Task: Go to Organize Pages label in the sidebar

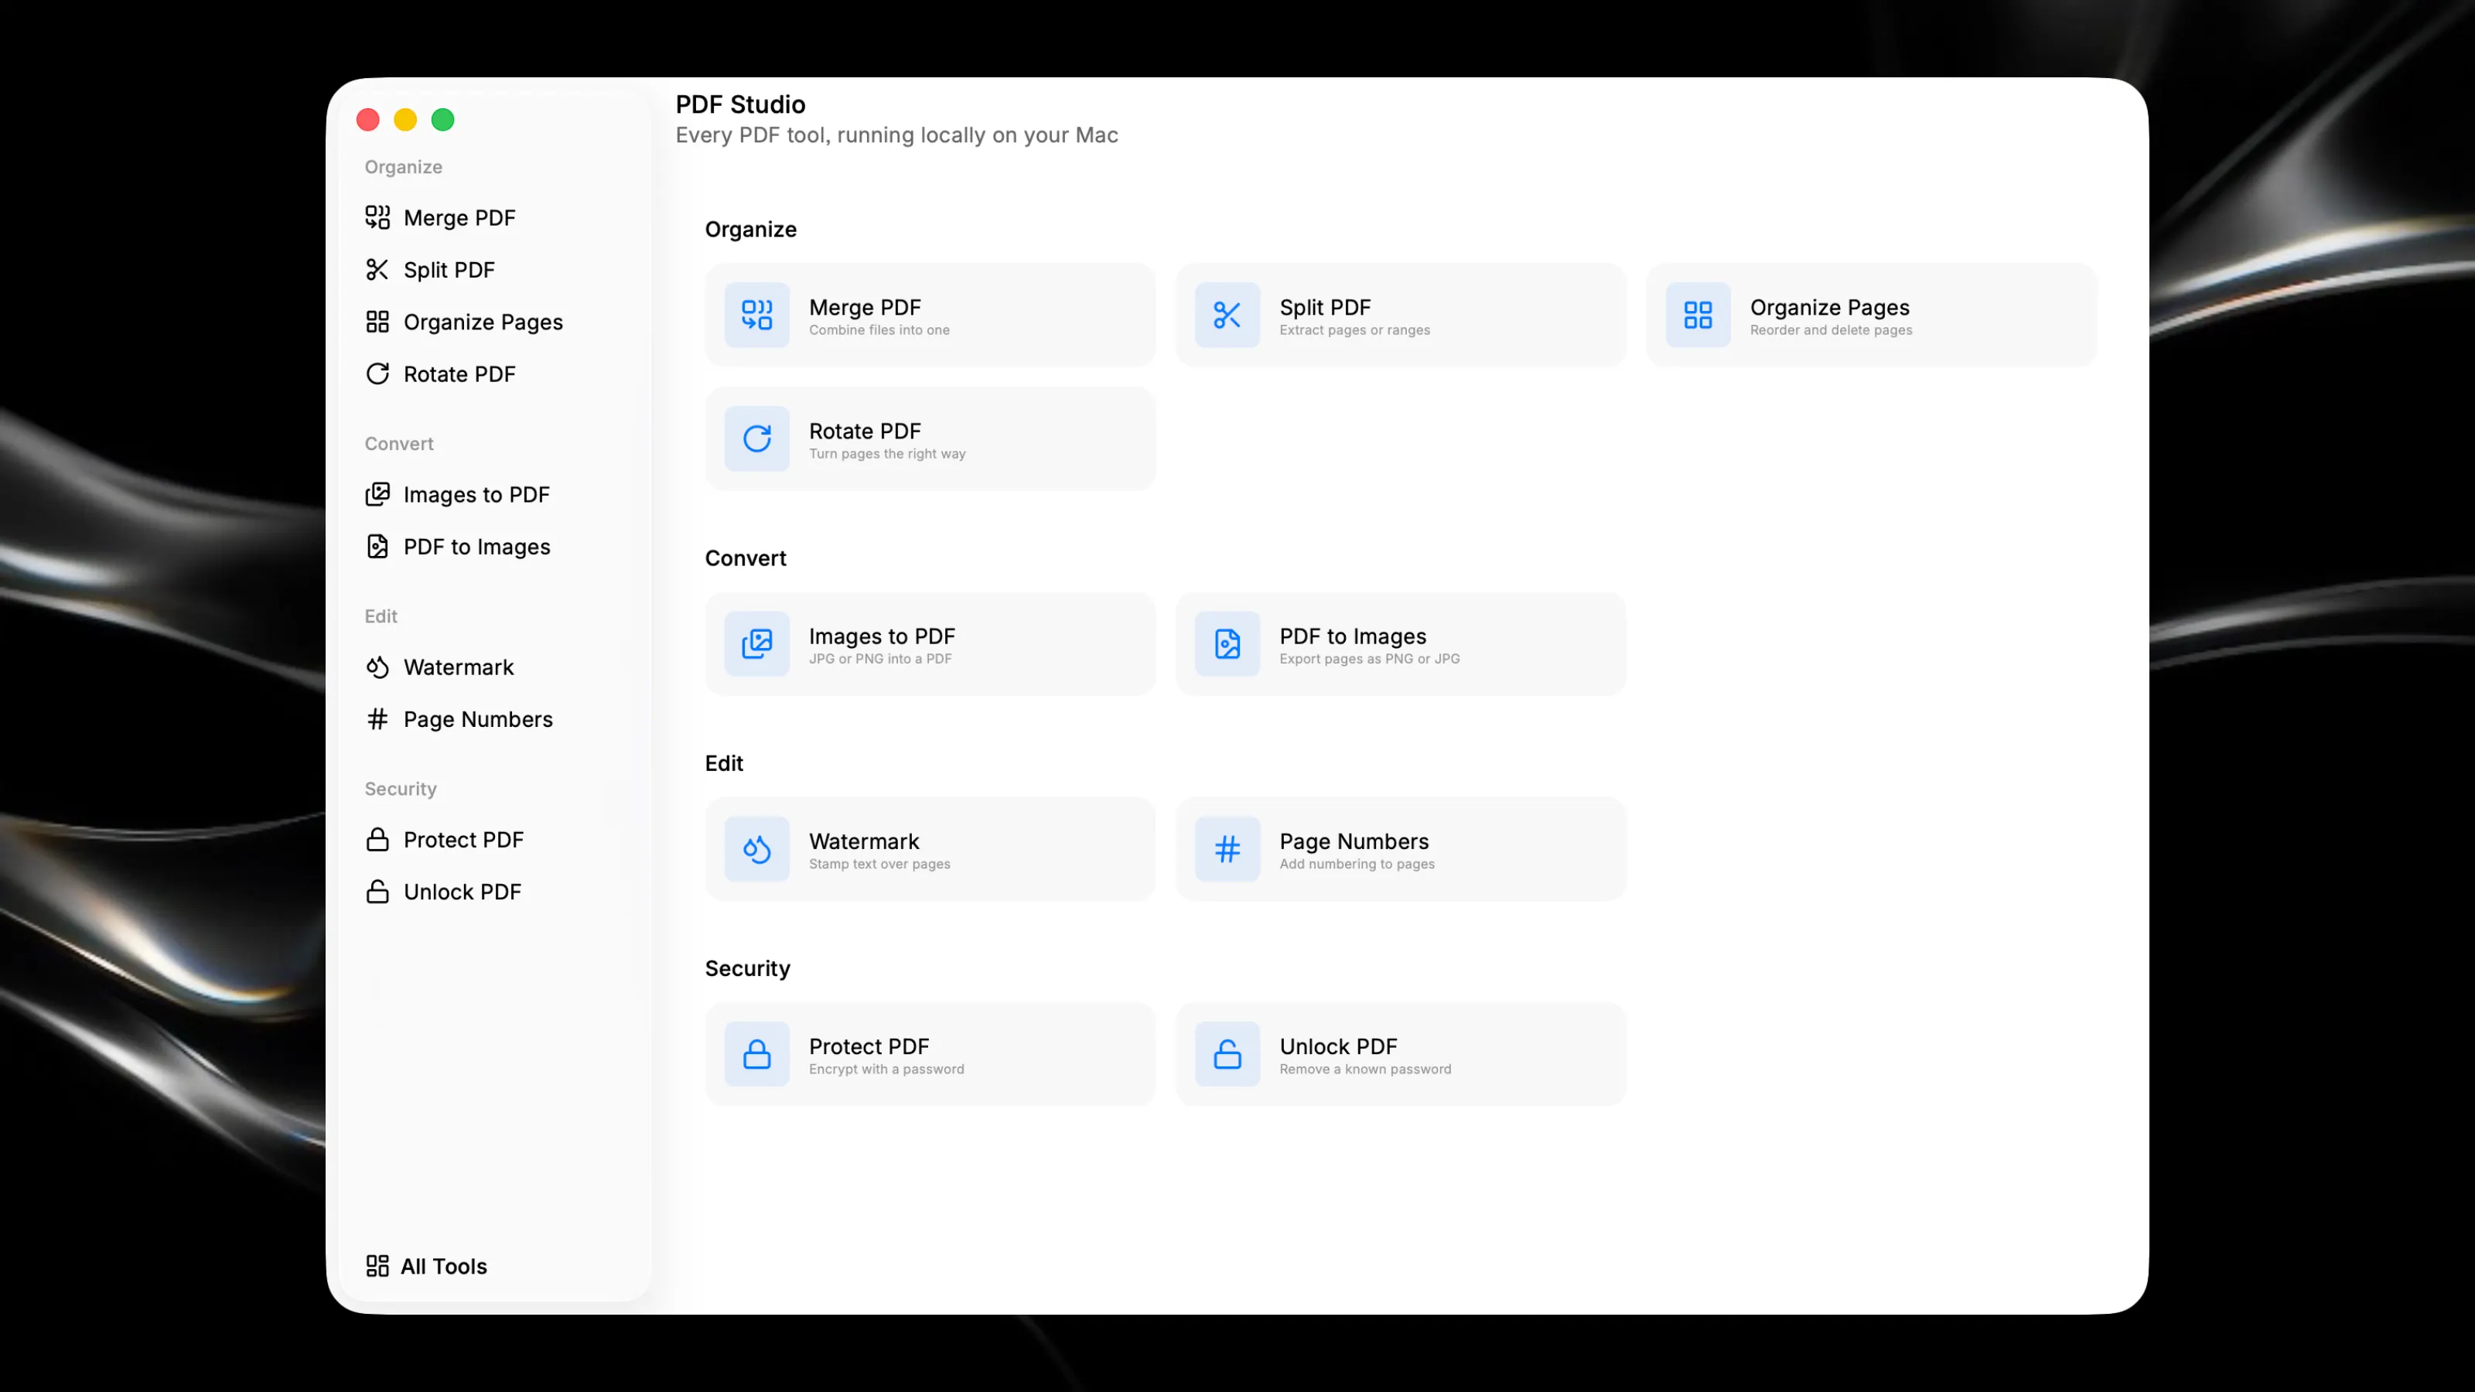Action: point(483,322)
